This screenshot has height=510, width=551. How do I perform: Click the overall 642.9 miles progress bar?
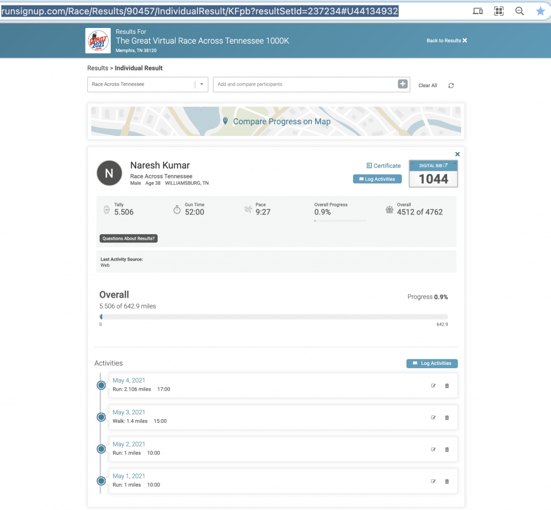(274, 317)
